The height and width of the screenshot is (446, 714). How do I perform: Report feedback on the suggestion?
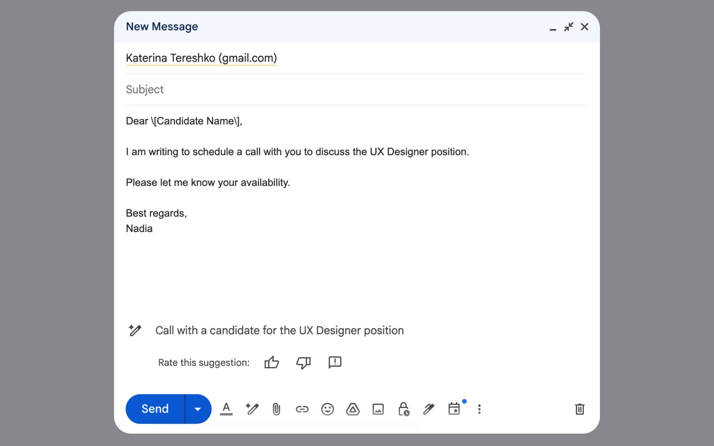click(335, 362)
